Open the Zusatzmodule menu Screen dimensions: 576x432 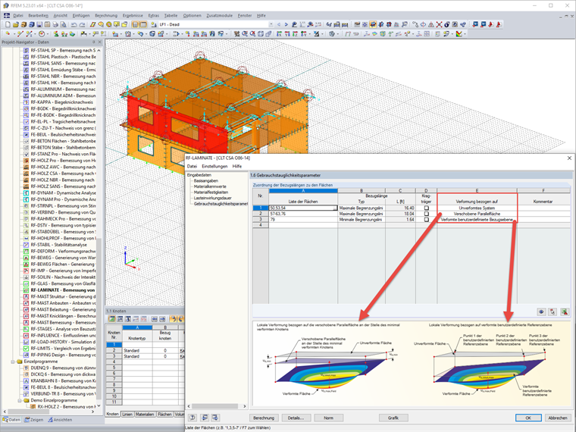[x=219, y=15]
